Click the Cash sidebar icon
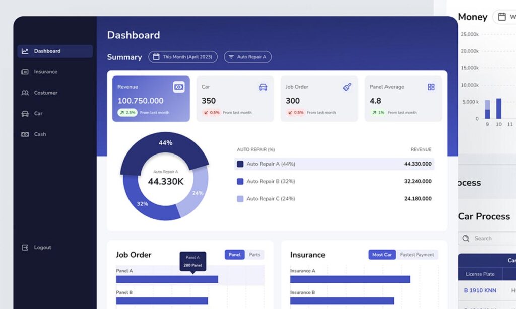Screen dimensions: 516x309 point(25,134)
